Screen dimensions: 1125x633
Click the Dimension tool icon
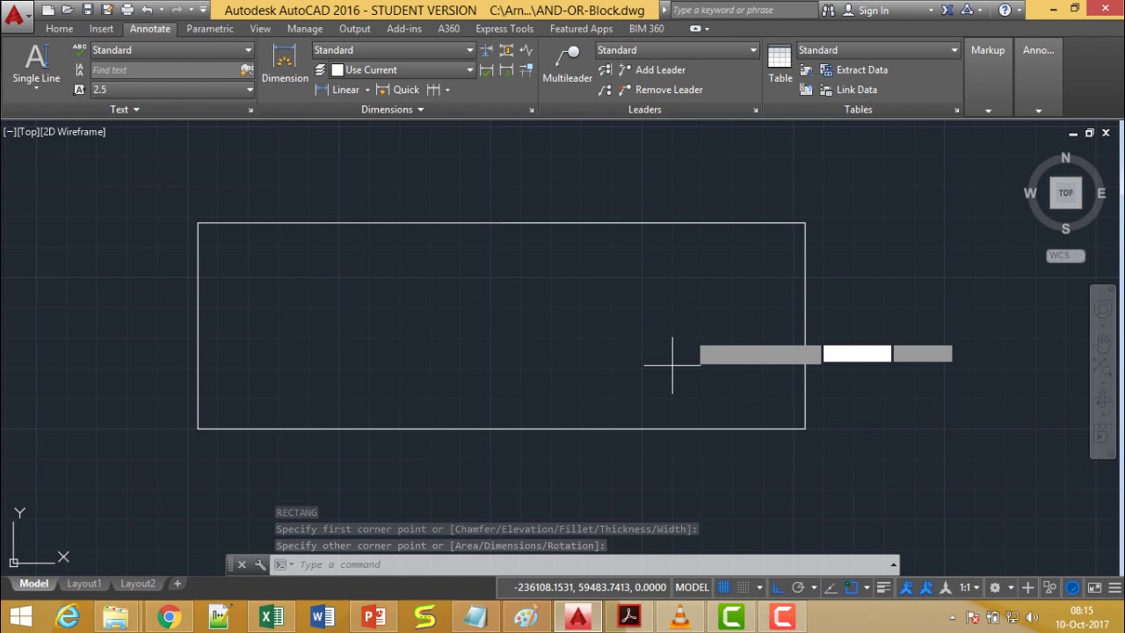click(285, 64)
